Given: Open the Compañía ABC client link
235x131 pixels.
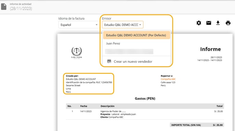Looking at the screenshot, I should (168, 79).
